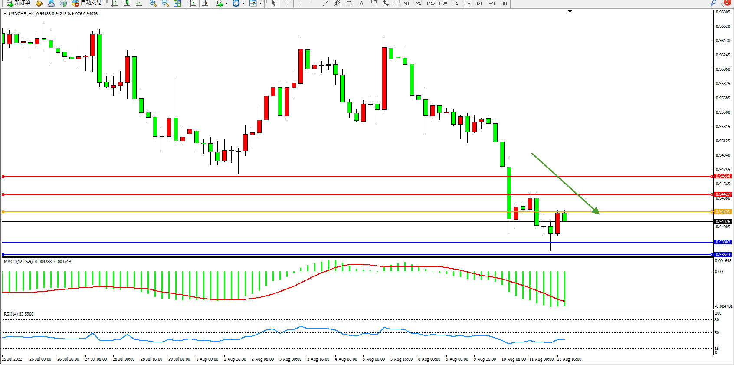Tile chart windows with the grid icon
734x365 pixels.
click(177, 3)
